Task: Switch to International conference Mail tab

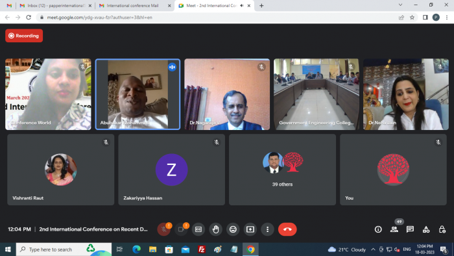Action: pos(135,5)
